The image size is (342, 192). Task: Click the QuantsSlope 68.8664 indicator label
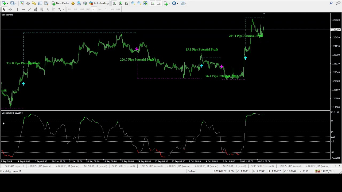tap(12, 113)
